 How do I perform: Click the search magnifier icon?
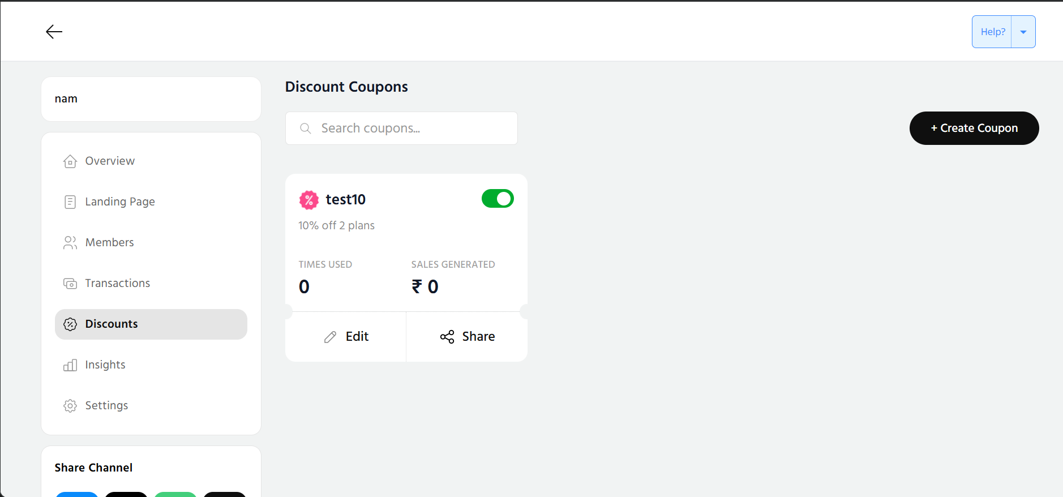(x=306, y=128)
